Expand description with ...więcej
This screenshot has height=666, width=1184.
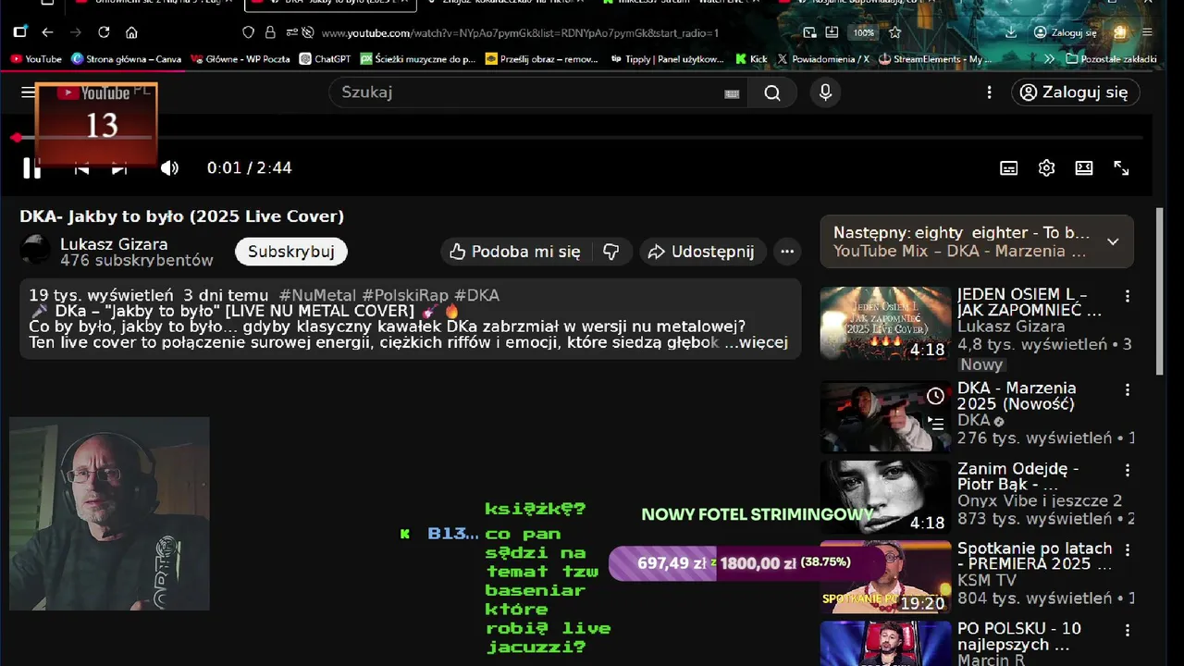[755, 342]
